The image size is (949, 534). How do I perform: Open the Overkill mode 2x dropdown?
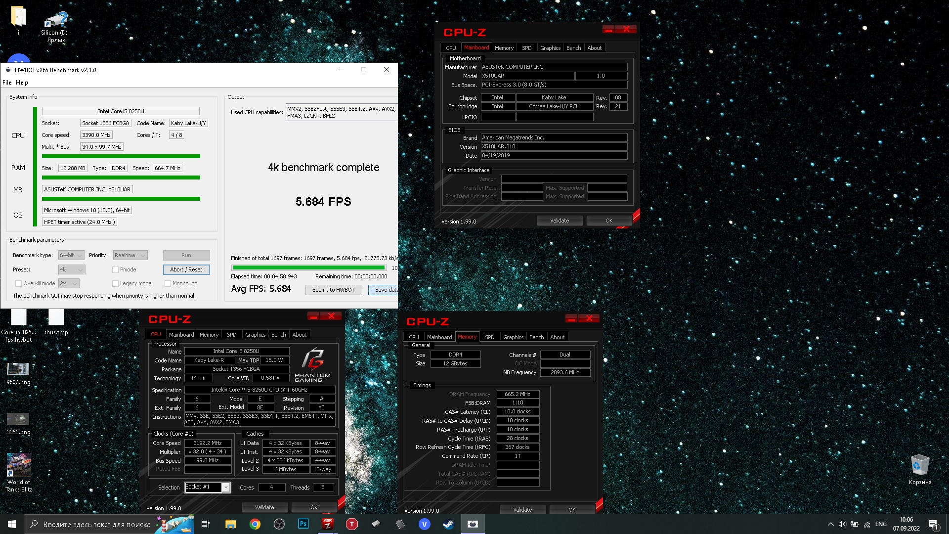pos(69,283)
